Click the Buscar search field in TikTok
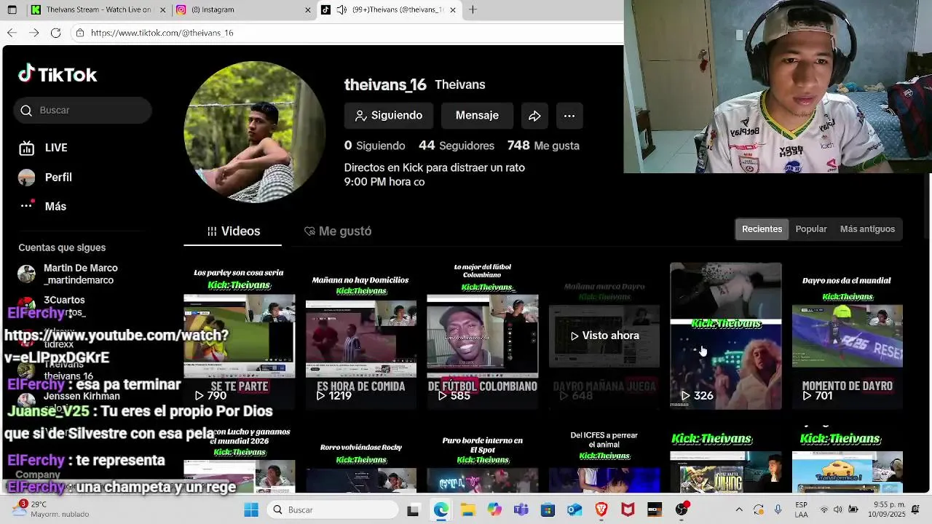This screenshot has width=932, height=524. [x=82, y=110]
